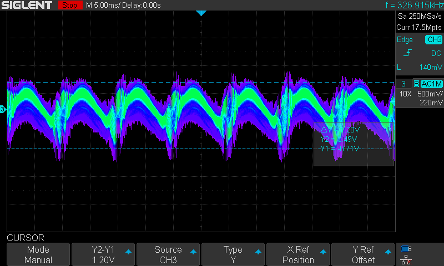444x266 pixels.
Task: Click the USB device status icon
Action: click(x=406, y=249)
